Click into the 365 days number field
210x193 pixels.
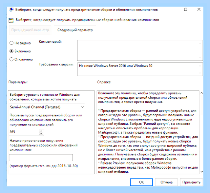pyautogui.click(x=24, y=132)
